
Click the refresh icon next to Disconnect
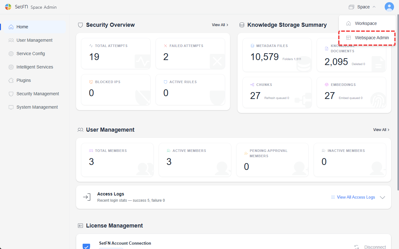point(357,247)
